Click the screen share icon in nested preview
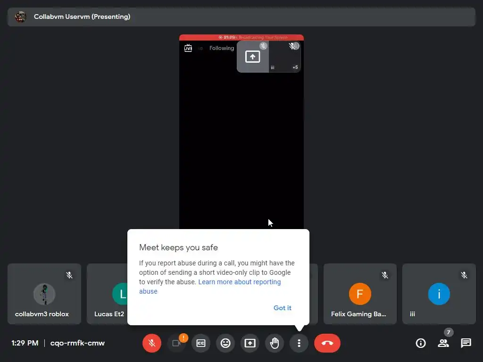Screen dimensions: 483x362 (253, 57)
